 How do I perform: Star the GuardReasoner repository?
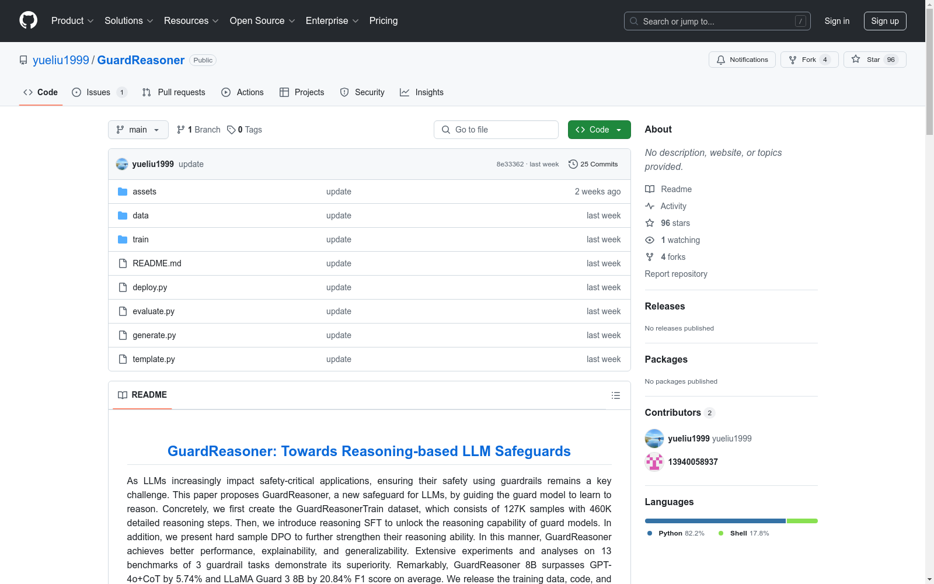[874, 60]
